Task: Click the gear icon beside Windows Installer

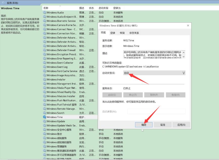Action: [x=44, y=79]
